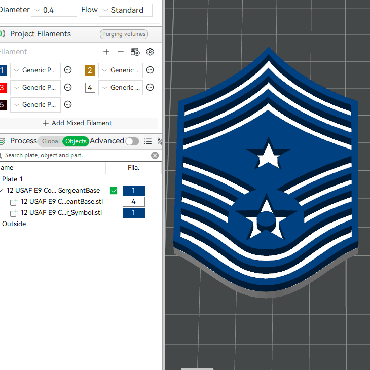Select the eantBase.stl part row
This screenshot has height=370, width=370.
[62, 202]
